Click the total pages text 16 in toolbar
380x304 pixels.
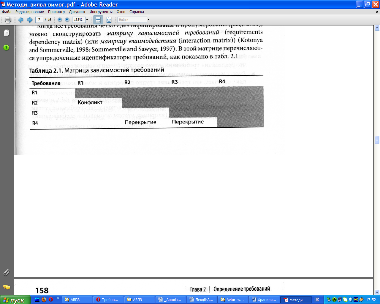[50, 20]
